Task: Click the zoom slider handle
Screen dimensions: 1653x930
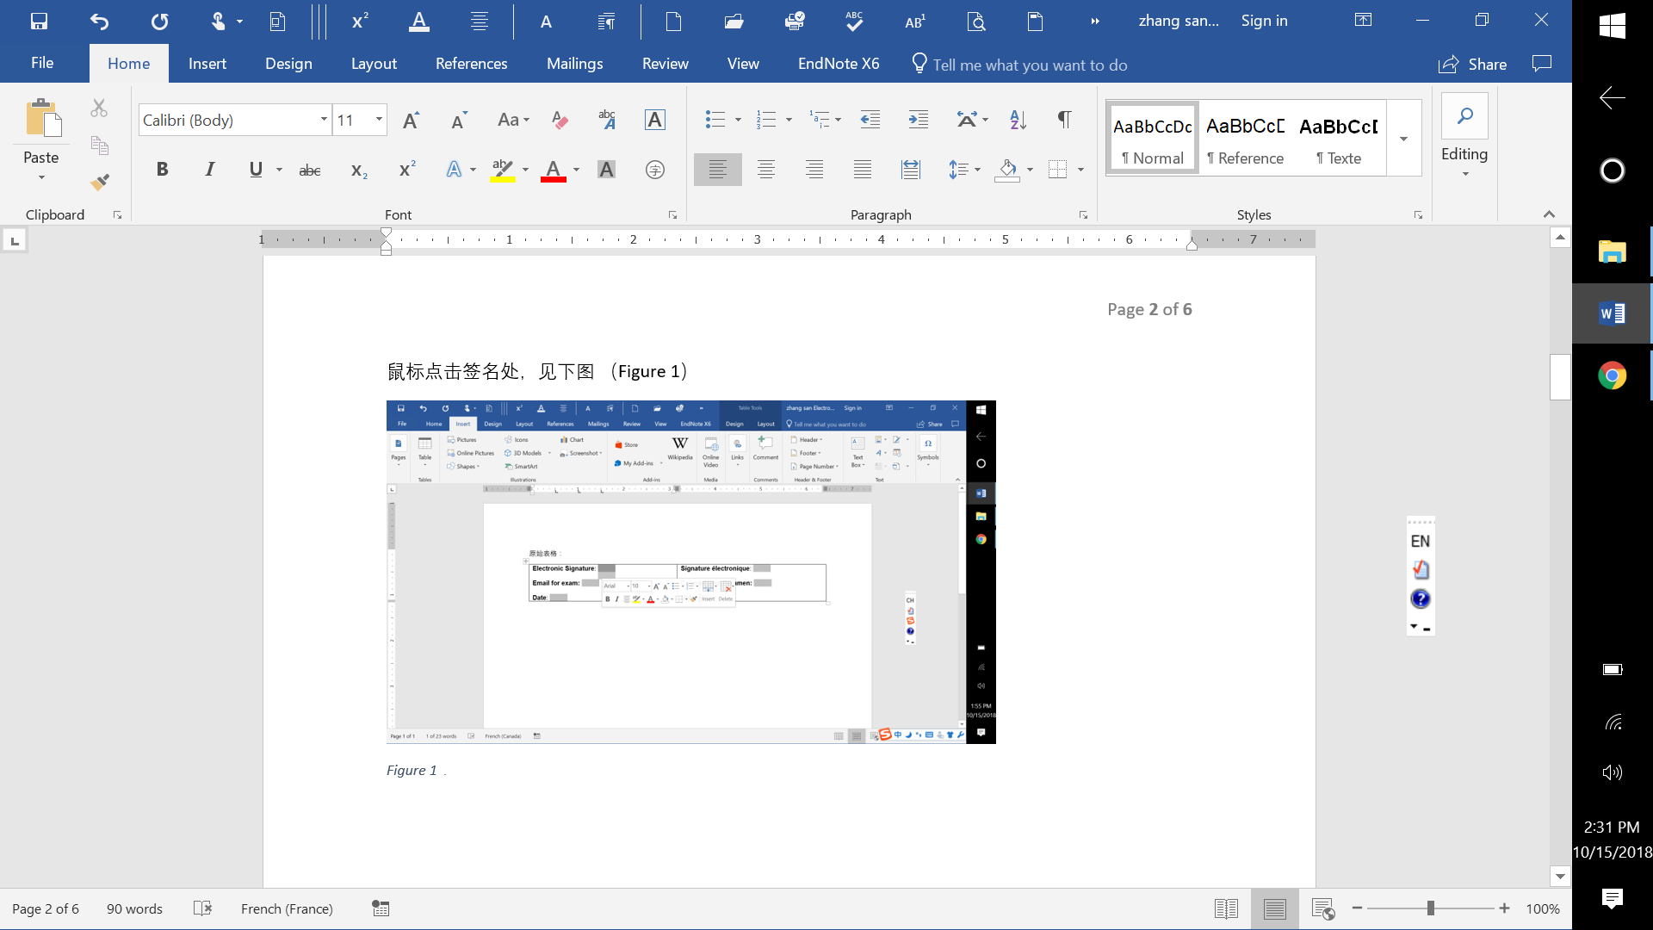Action: tap(1430, 908)
